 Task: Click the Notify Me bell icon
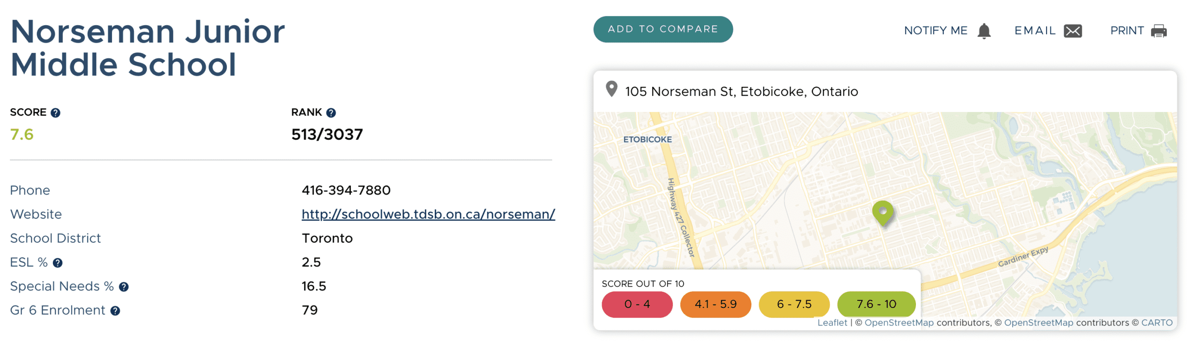coord(984,31)
